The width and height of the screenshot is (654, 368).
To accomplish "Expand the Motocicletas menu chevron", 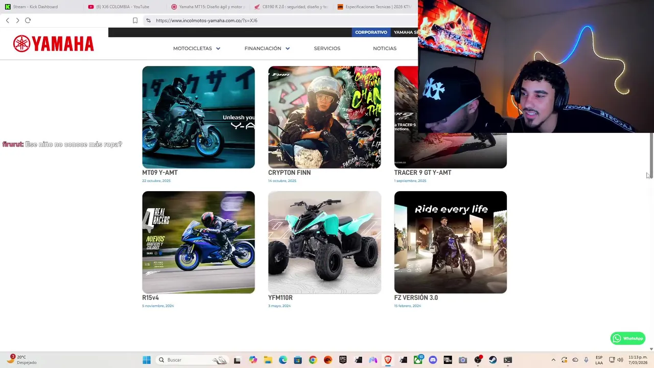I will tap(218, 49).
